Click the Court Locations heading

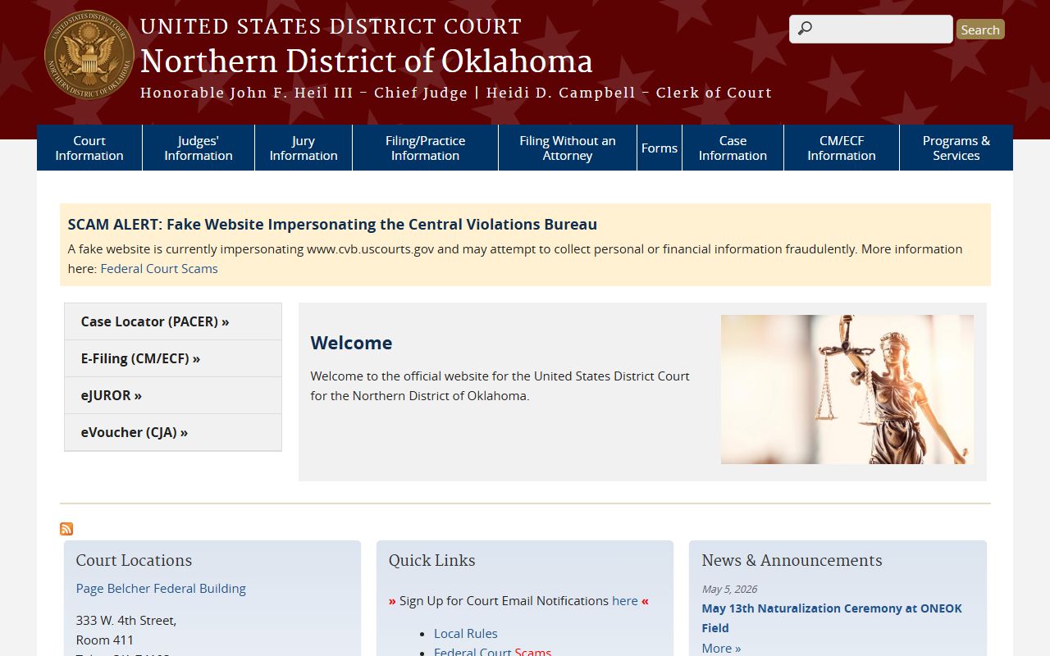coord(134,560)
